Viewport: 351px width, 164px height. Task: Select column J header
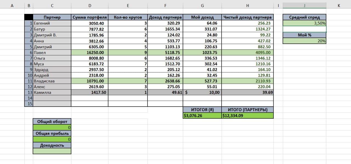pos(304,5)
